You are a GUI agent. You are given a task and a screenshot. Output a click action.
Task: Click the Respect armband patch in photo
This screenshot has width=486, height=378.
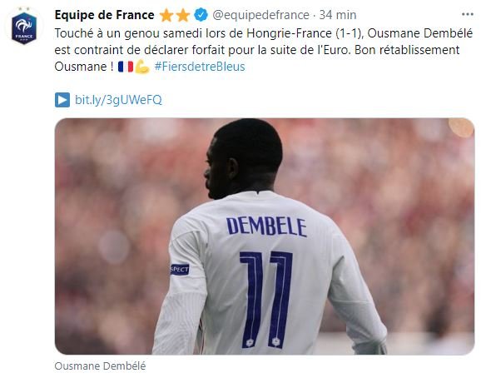coord(180,269)
